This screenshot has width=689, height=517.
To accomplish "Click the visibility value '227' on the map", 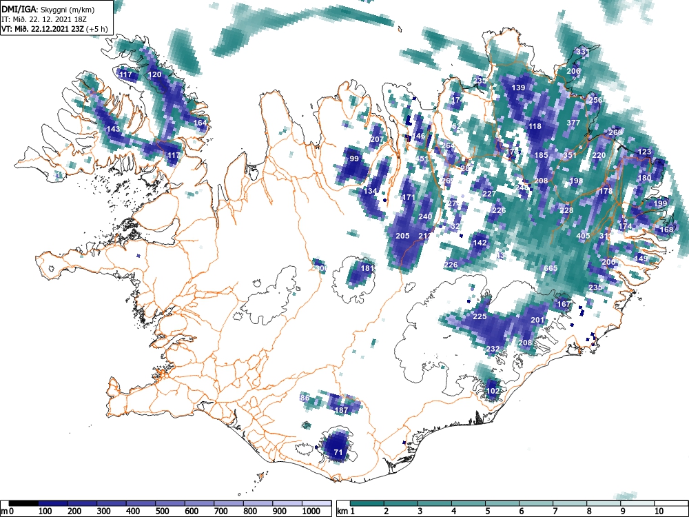I will (489, 194).
